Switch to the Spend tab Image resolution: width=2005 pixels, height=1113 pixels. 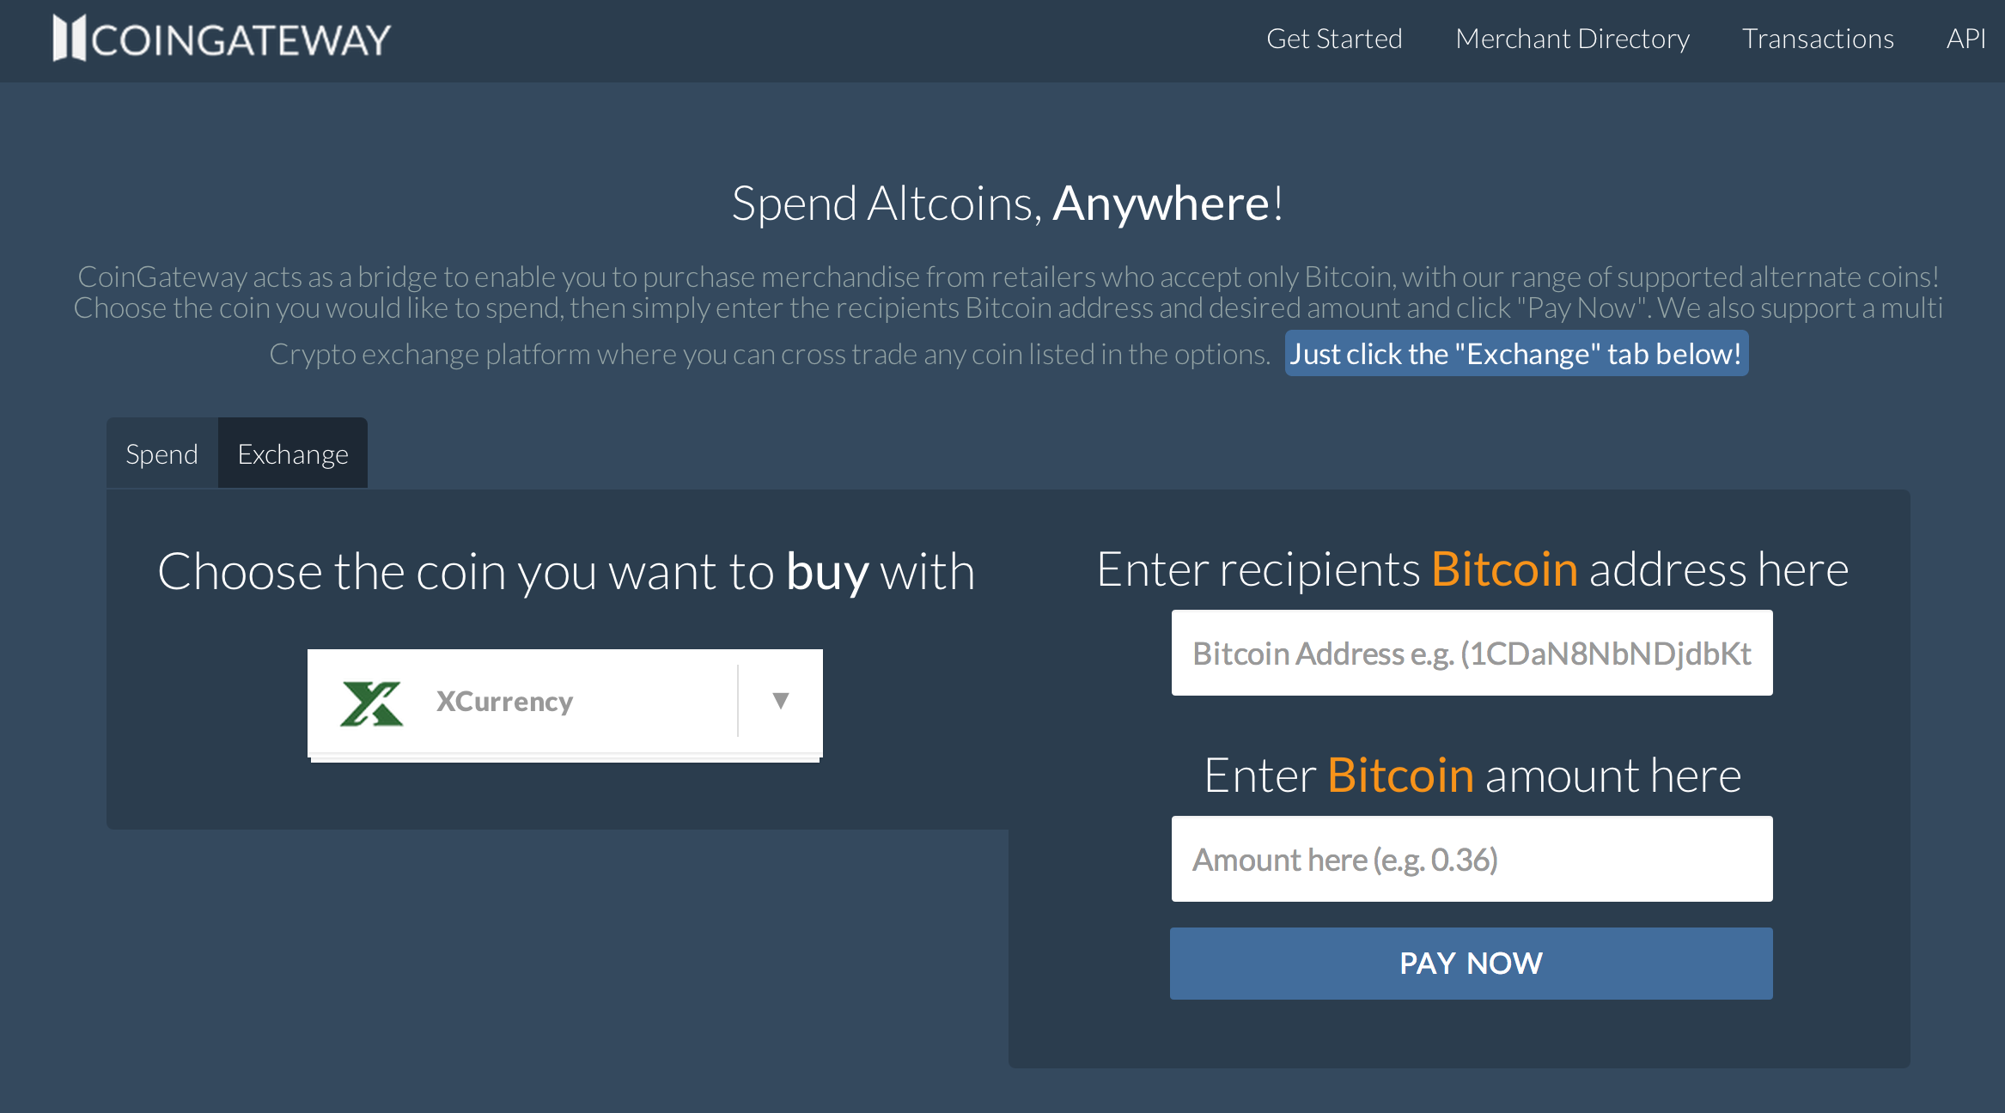coord(161,453)
